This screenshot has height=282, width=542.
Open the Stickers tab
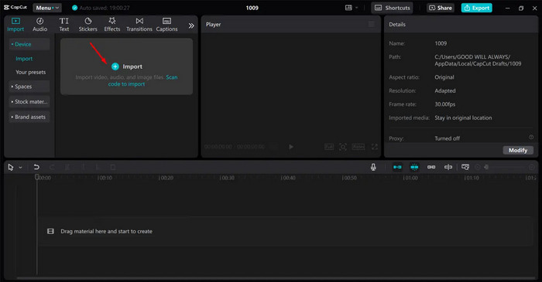[x=87, y=25]
